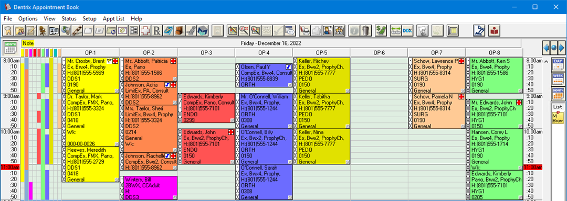
Task: Jump to today with blue dot button
Action: point(554,48)
